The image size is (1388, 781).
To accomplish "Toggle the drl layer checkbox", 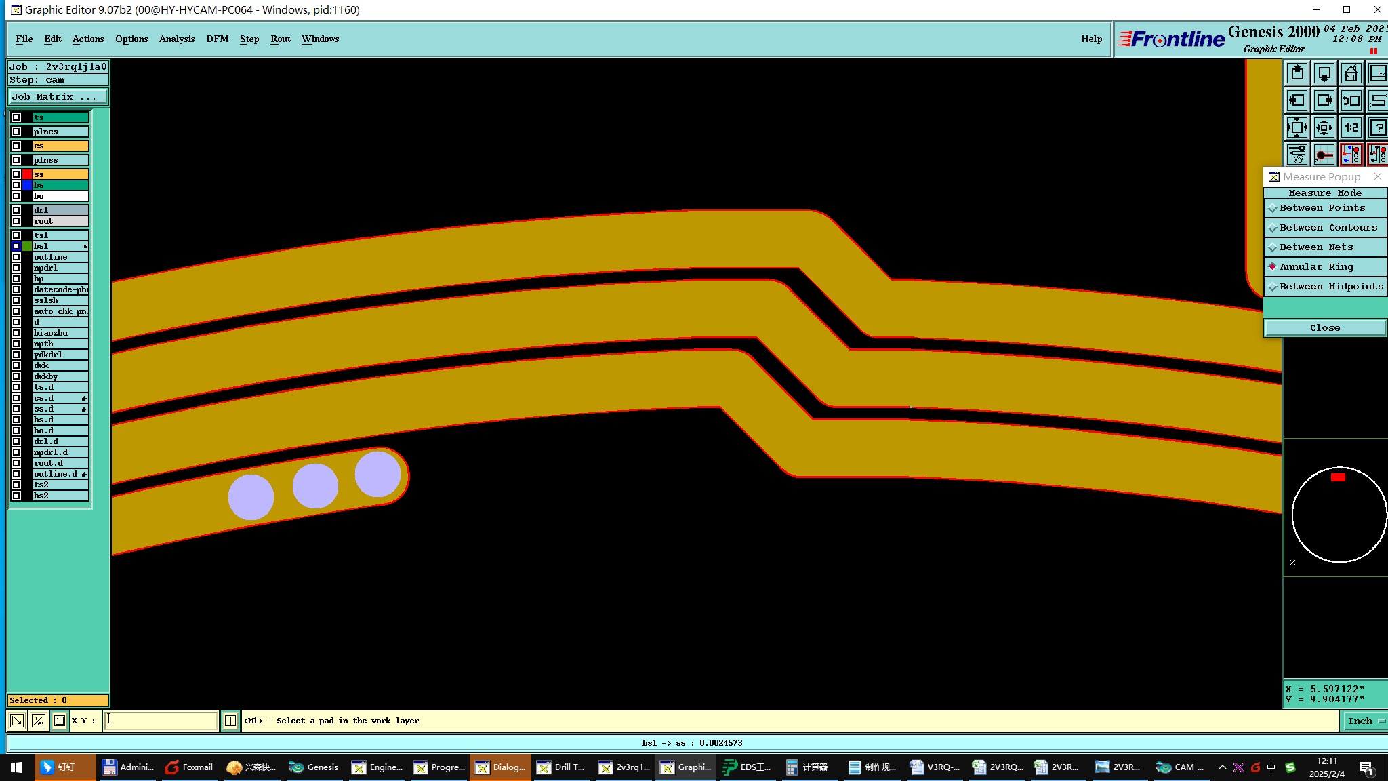I will coord(16,210).
